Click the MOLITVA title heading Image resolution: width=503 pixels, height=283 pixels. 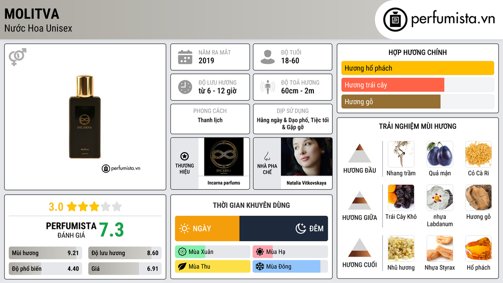[32, 14]
